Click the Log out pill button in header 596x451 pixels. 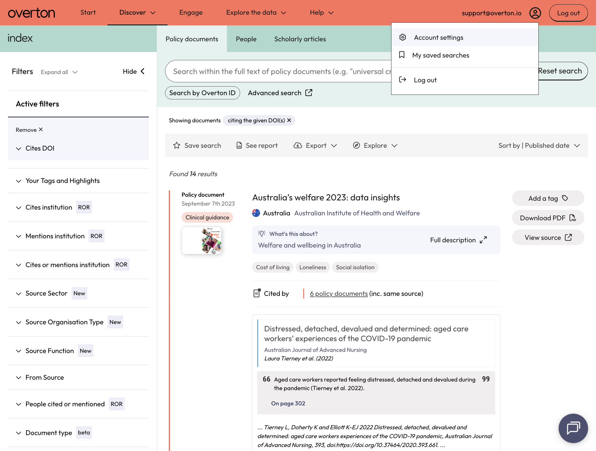click(568, 13)
